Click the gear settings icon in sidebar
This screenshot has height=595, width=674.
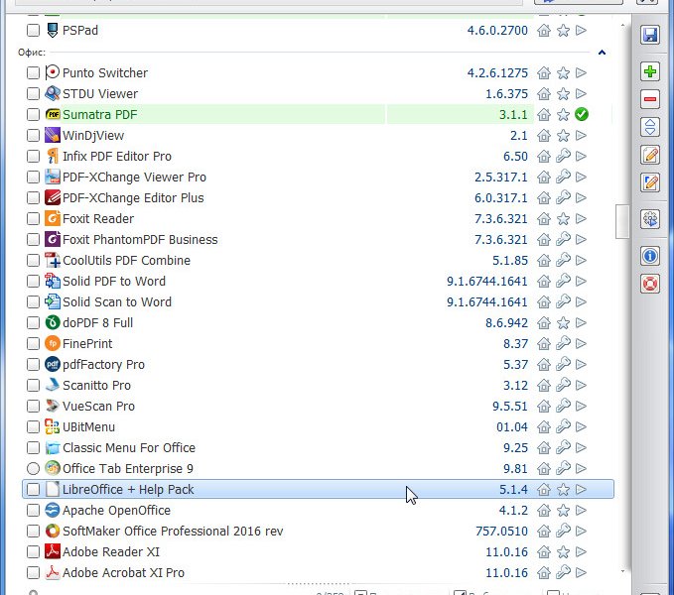tap(650, 219)
